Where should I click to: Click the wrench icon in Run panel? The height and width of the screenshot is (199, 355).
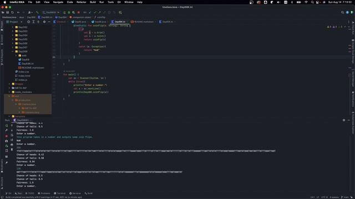point(7,130)
